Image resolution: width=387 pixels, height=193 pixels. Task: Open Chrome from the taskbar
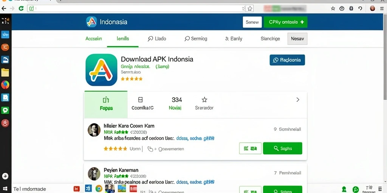point(99,189)
